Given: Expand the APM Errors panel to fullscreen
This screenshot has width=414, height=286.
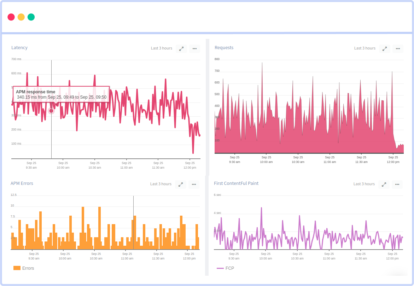Looking at the screenshot, I should click(x=180, y=184).
